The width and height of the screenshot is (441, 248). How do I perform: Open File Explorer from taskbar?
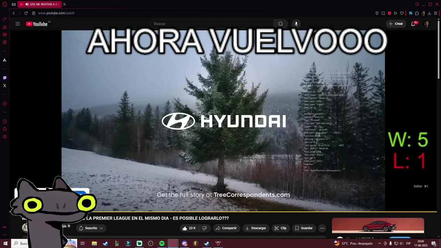click(x=94, y=244)
